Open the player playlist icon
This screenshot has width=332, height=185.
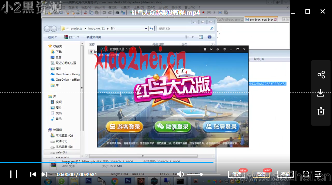tap(318, 174)
